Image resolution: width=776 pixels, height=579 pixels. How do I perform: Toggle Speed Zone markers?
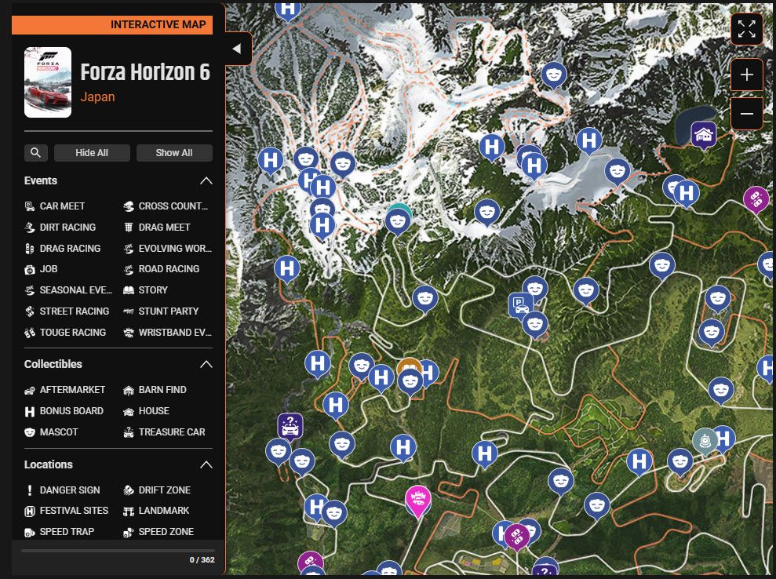click(x=158, y=532)
